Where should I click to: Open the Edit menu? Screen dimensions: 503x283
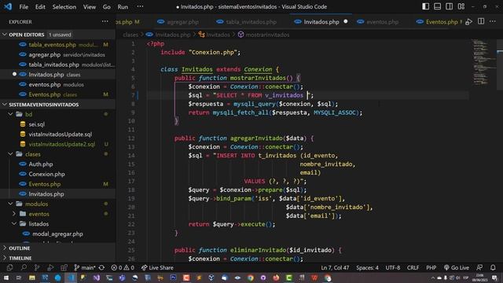[x=40, y=7]
